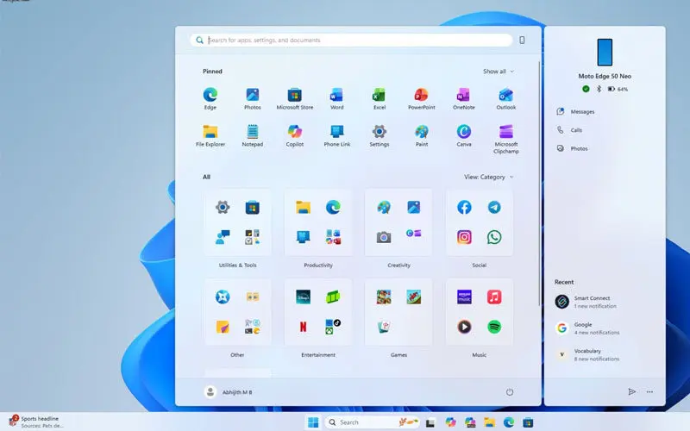Open Camera in Creativity category
This screenshot has width=690, height=431.
383,237
